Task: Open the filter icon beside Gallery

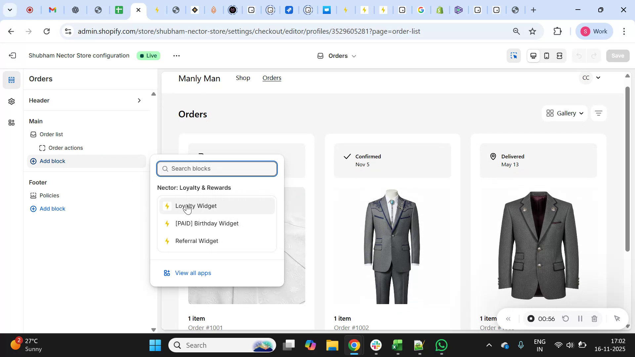Action: pos(599,113)
